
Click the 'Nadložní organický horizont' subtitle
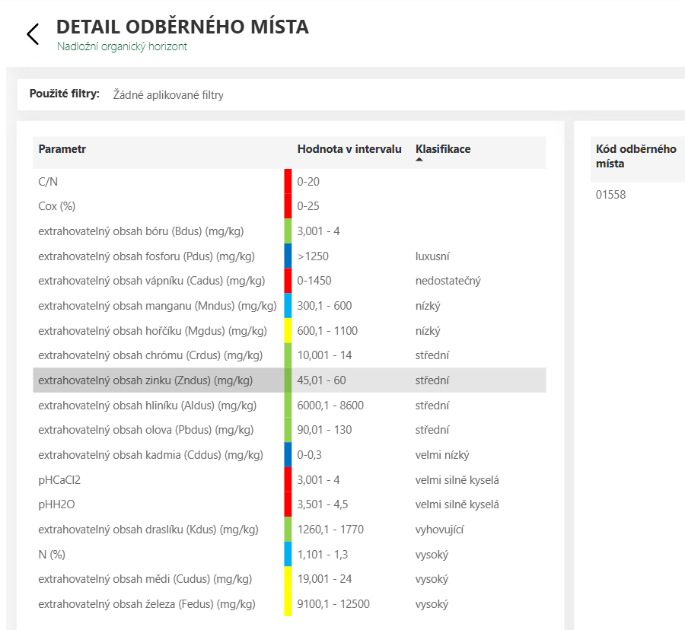(122, 46)
